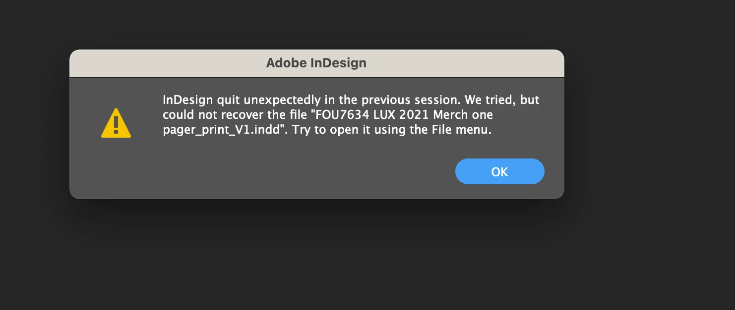
Task: Click the empty gray area left of OK
Action: click(298, 171)
